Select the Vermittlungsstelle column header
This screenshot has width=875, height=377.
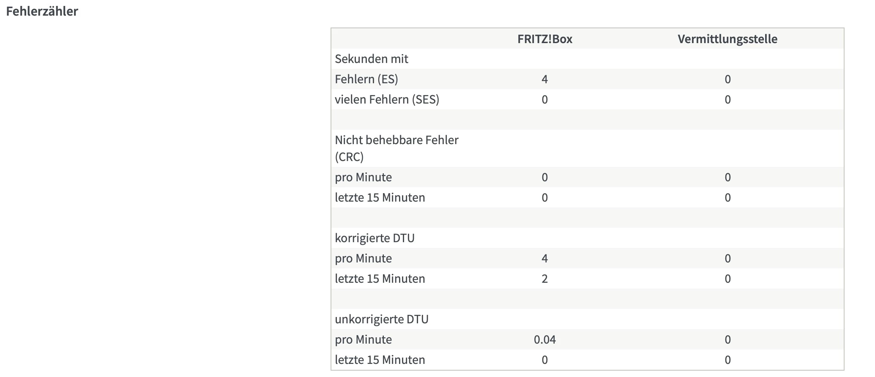pos(727,39)
